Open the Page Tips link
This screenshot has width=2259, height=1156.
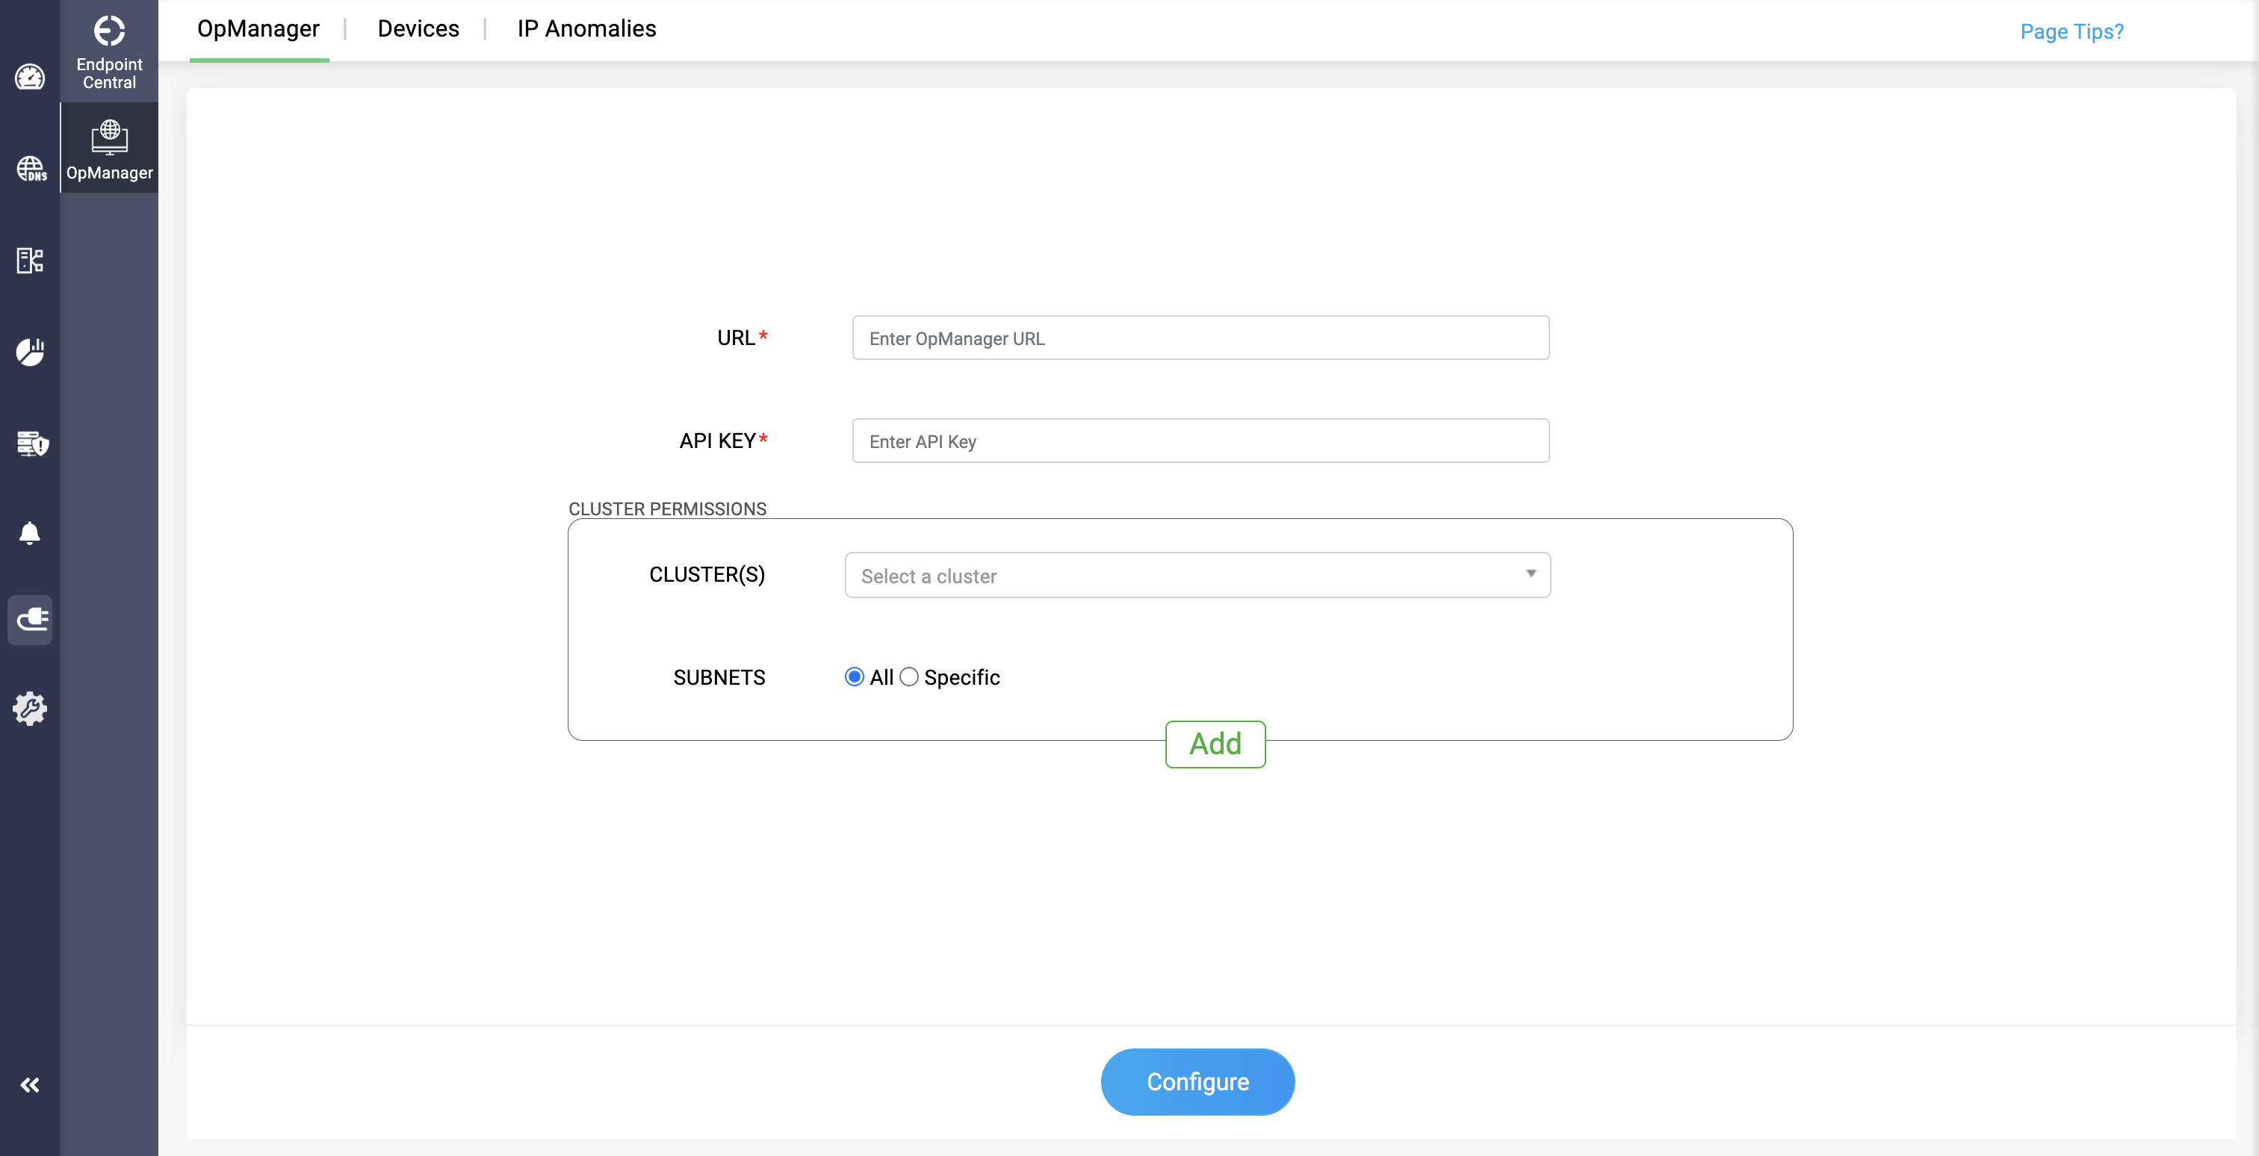2071,31
